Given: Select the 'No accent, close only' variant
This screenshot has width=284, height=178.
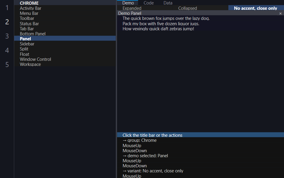Looking at the screenshot, I should click(256, 8).
